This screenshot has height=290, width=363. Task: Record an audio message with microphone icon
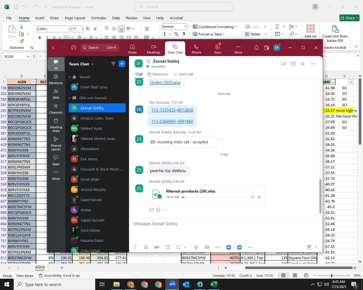(196, 247)
